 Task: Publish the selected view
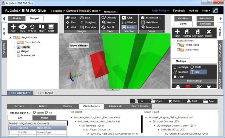tap(186, 33)
